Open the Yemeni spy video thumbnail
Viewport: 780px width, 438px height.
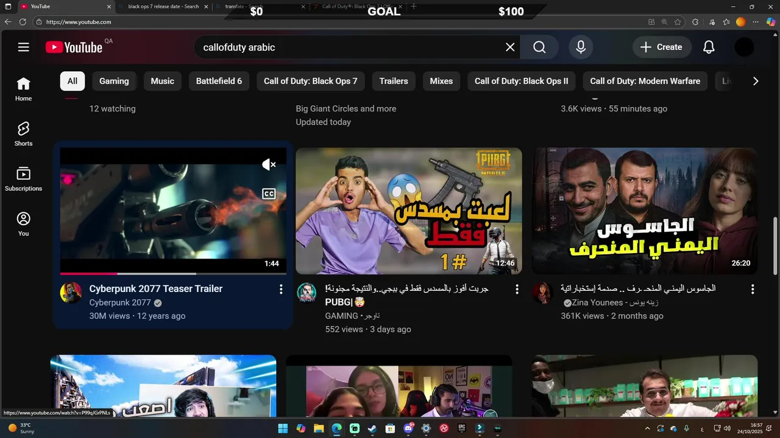pyautogui.click(x=645, y=210)
